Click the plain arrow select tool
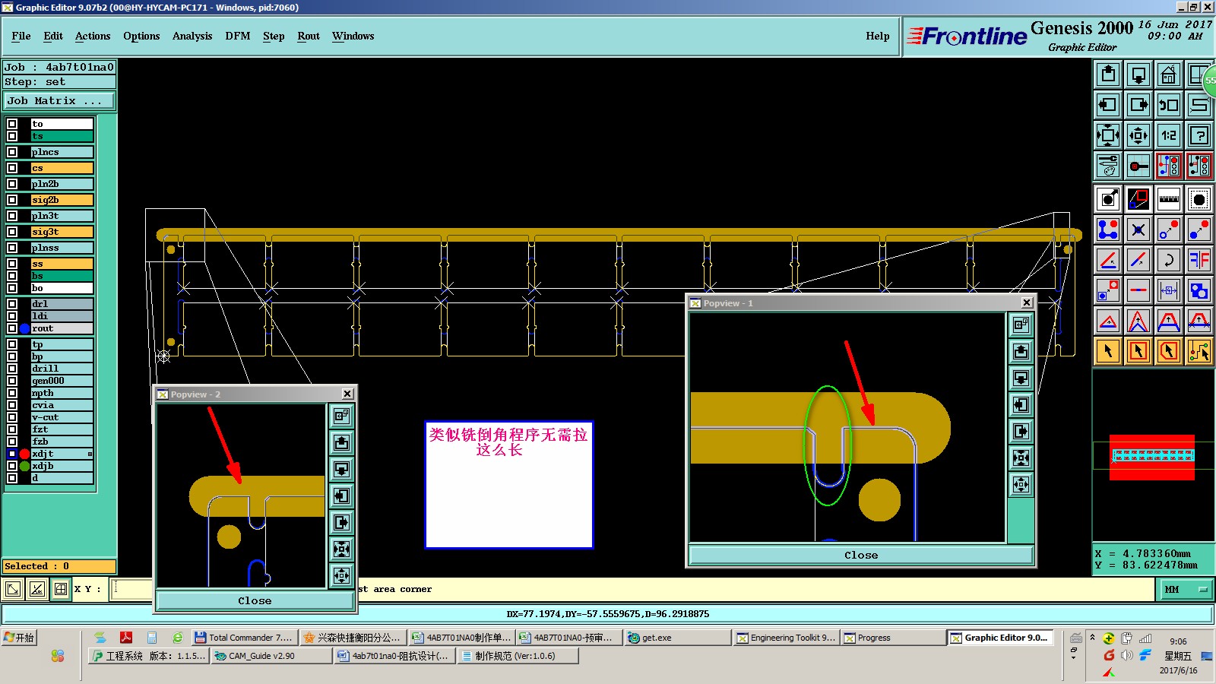Viewport: 1216px width, 684px height. (1108, 351)
